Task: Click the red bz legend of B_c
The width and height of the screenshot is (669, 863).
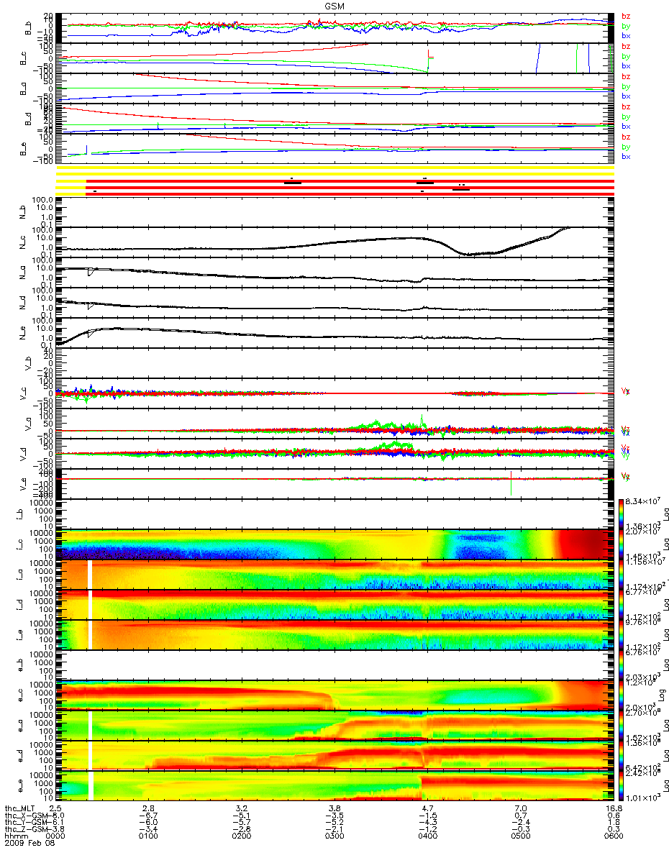Action: tap(626, 47)
